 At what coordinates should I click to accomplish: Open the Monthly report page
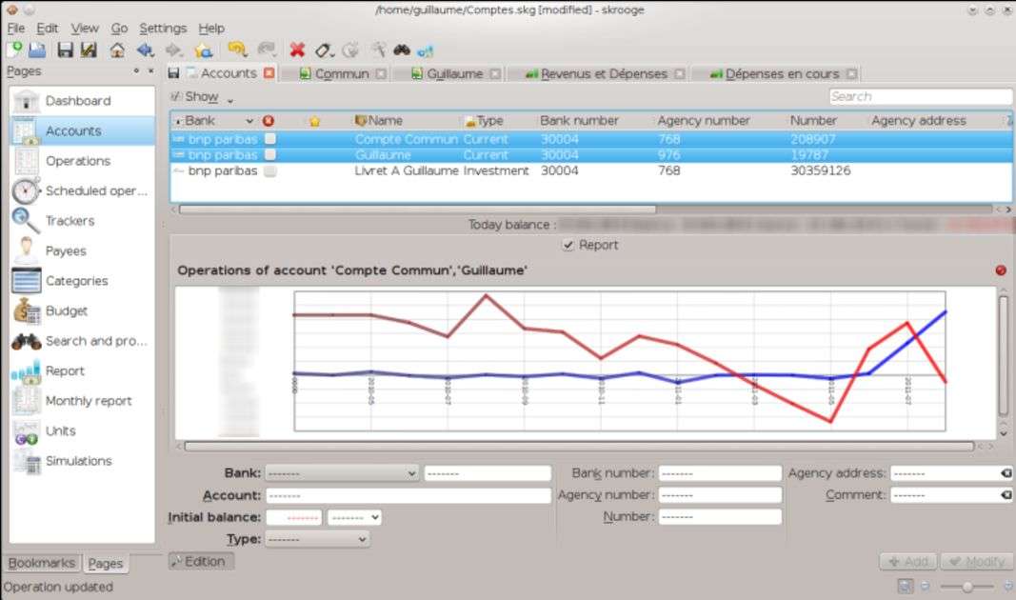pos(82,401)
